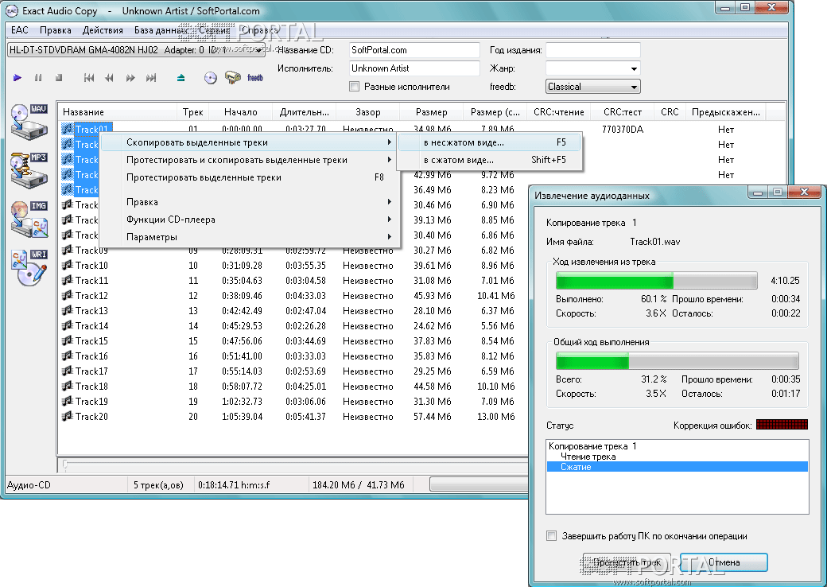Screen dimensions: 827x587
Task: Click Track15 music note icon
Action: pos(67,340)
